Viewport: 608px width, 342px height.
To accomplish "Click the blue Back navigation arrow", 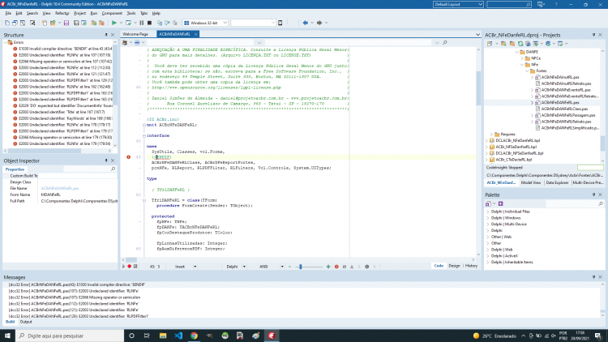I will [305, 23].
